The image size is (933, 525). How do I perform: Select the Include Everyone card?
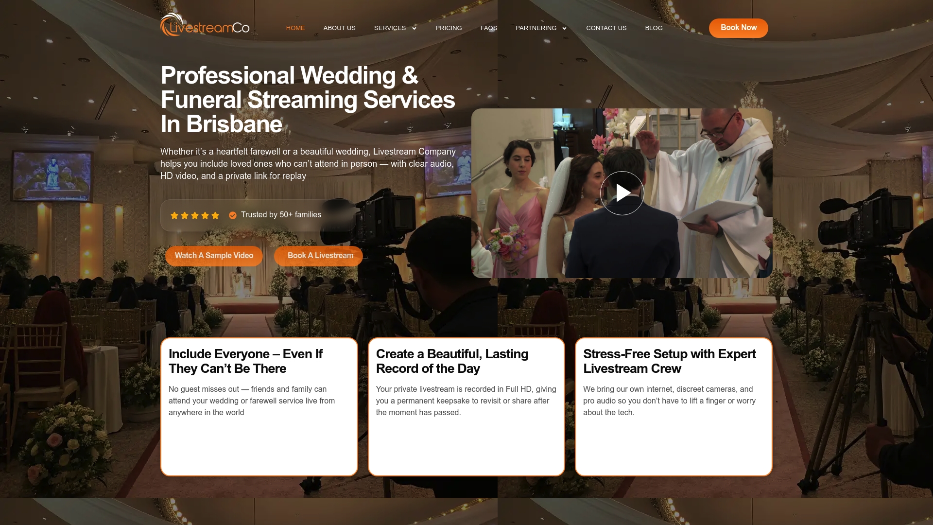pos(259,407)
